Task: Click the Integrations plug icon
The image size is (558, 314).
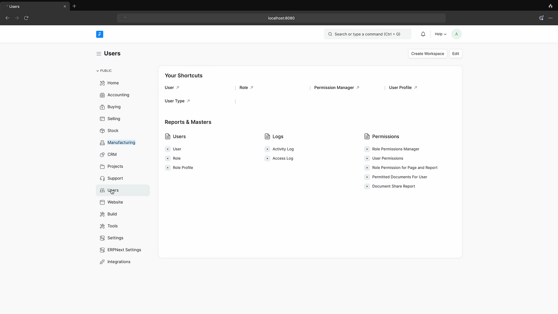Action: [x=102, y=262]
